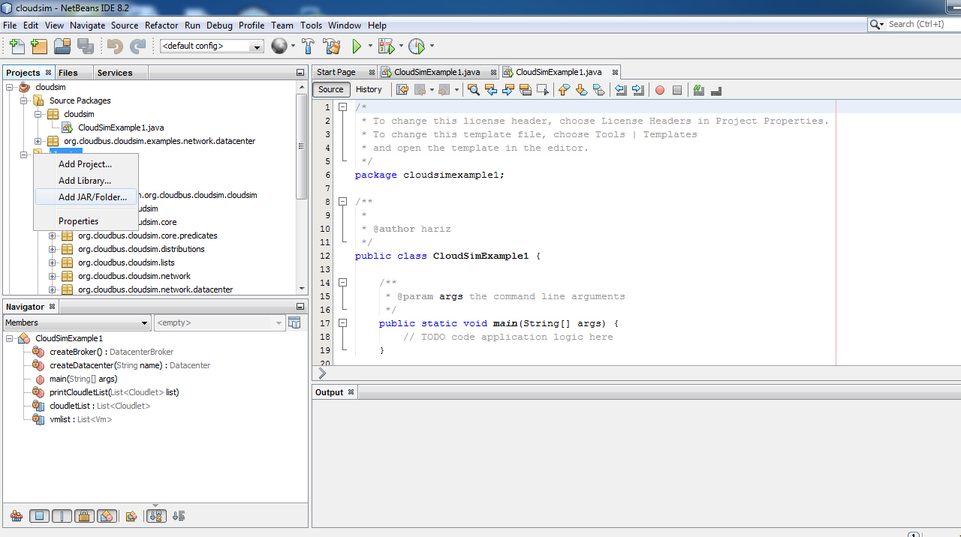Image resolution: width=961 pixels, height=537 pixels.
Task: Select Properties in the context menu
Action: click(x=86, y=221)
